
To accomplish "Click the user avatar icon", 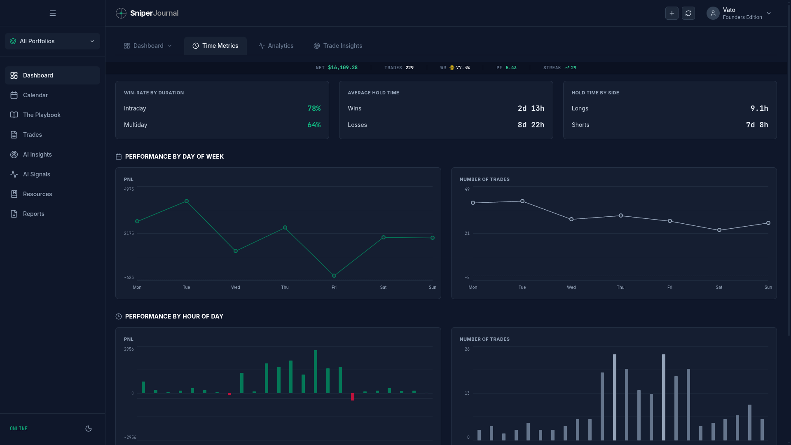I will click(x=713, y=13).
